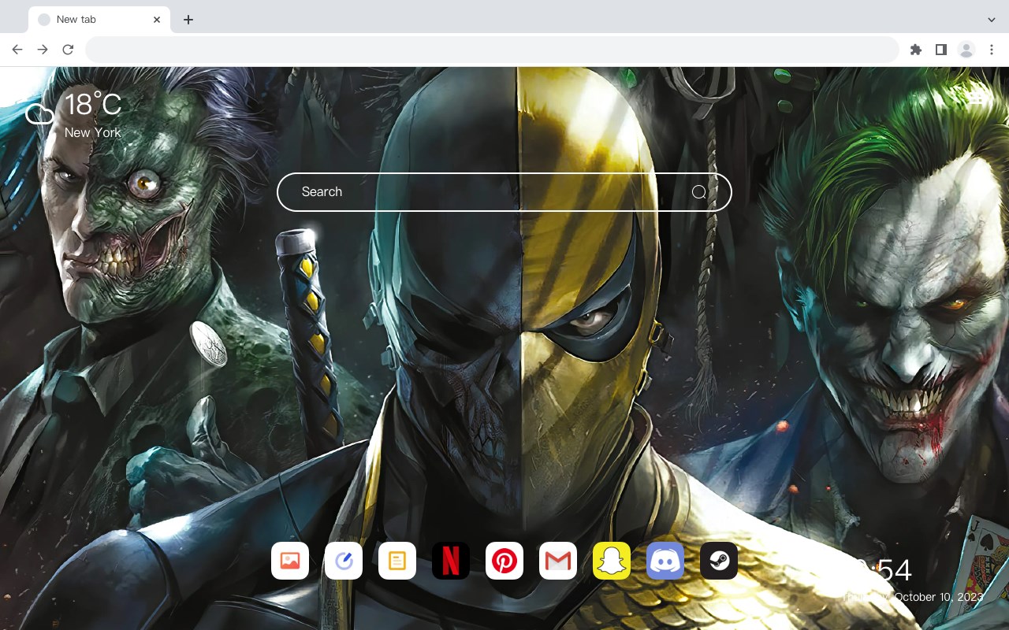Go forward to the next page

43,50
